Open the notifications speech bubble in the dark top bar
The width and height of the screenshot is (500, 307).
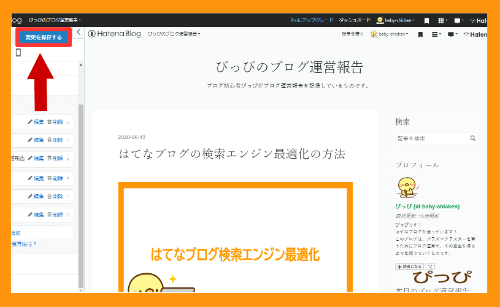[458, 21]
